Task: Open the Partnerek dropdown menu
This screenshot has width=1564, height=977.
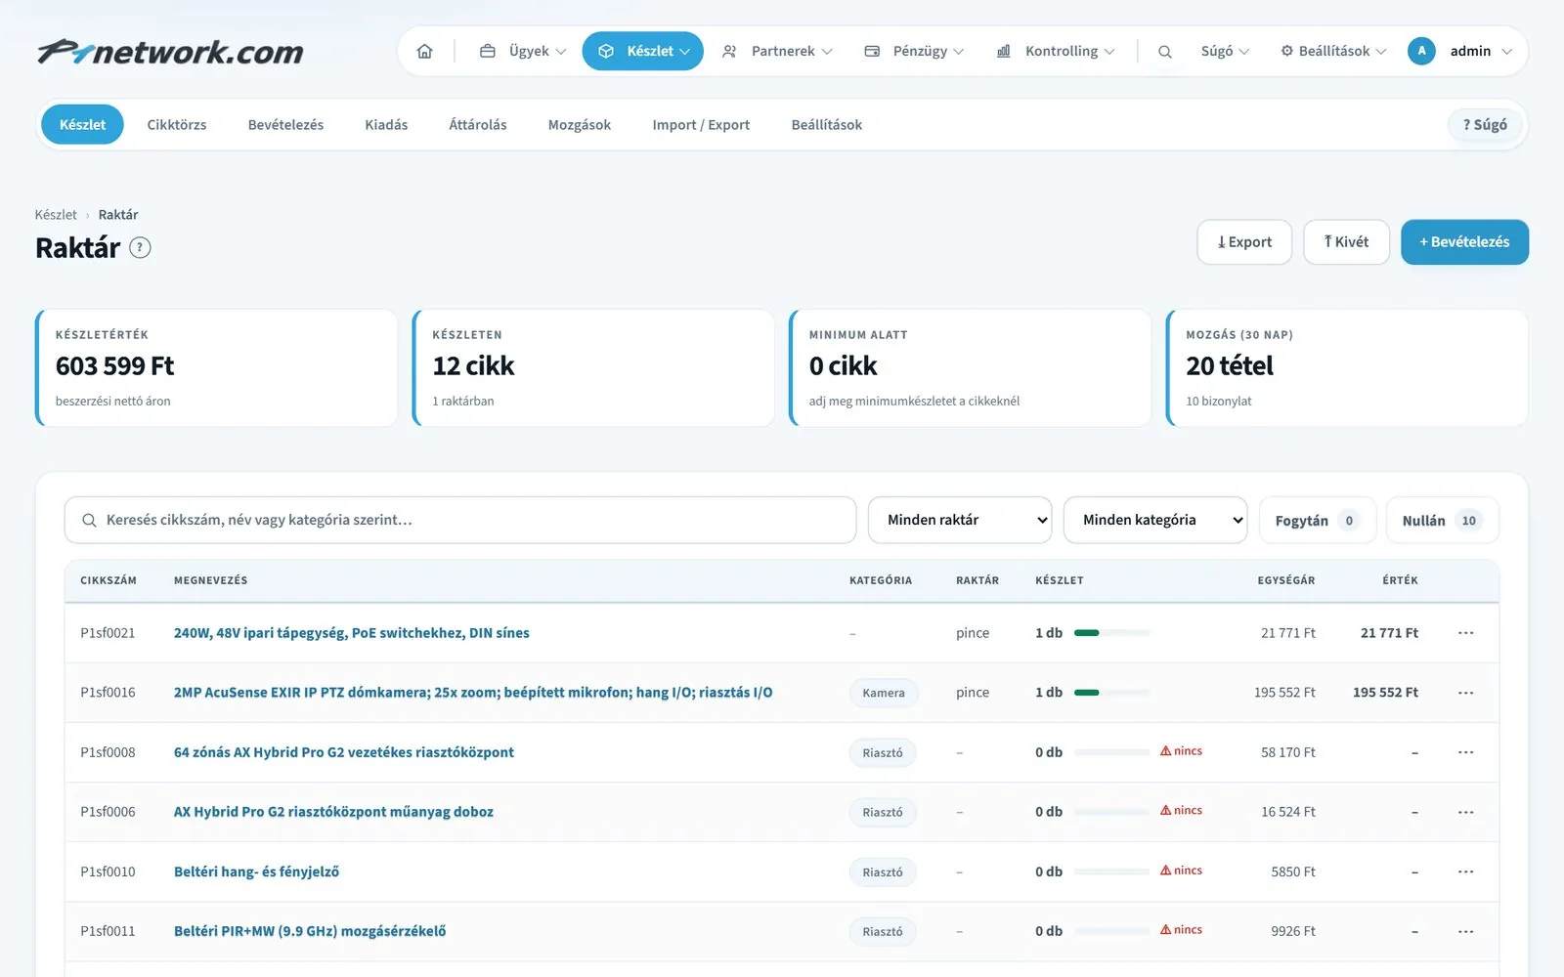Action: 777,51
